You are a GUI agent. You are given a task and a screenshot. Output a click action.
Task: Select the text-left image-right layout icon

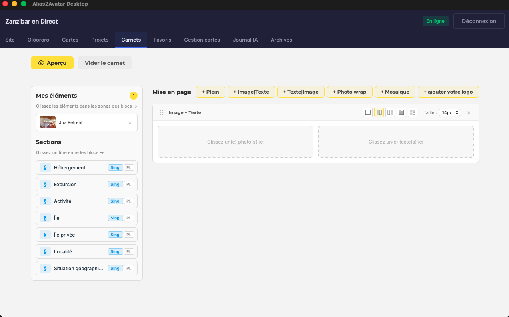click(x=390, y=112)
